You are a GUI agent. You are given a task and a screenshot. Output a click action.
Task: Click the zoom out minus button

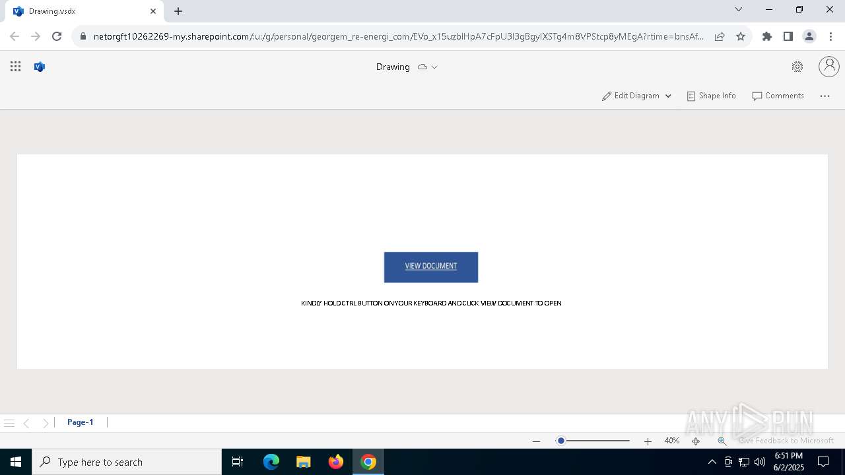point(536,441)
